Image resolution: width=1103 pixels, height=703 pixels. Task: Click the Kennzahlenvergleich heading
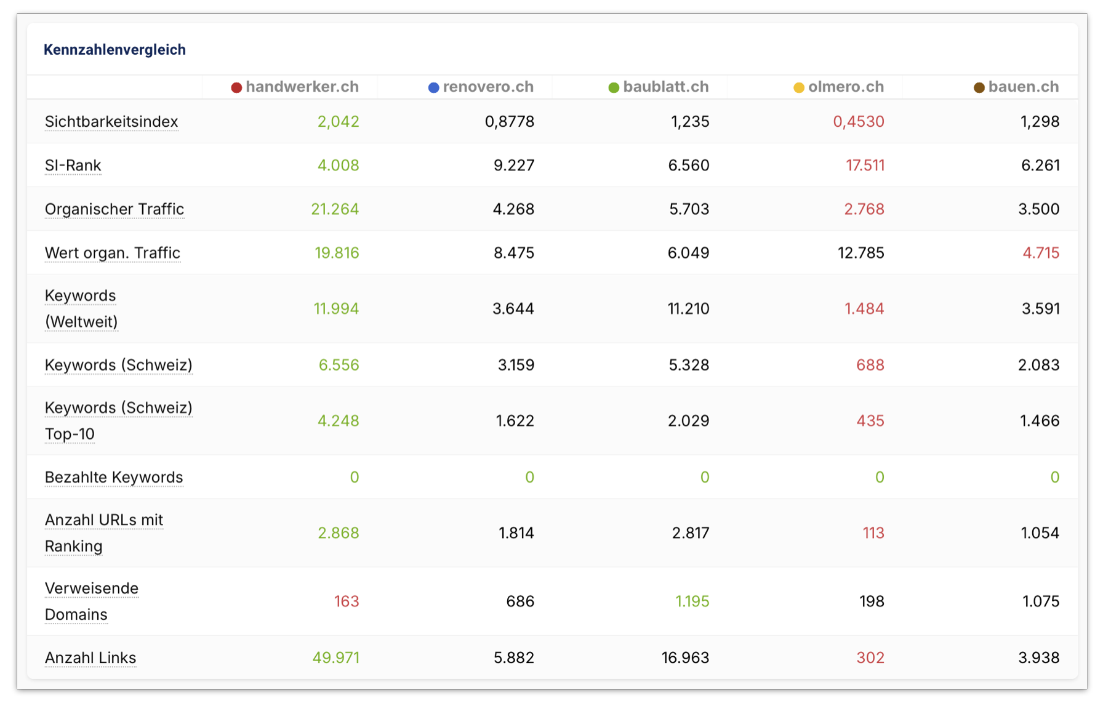[x=114, y=50]
